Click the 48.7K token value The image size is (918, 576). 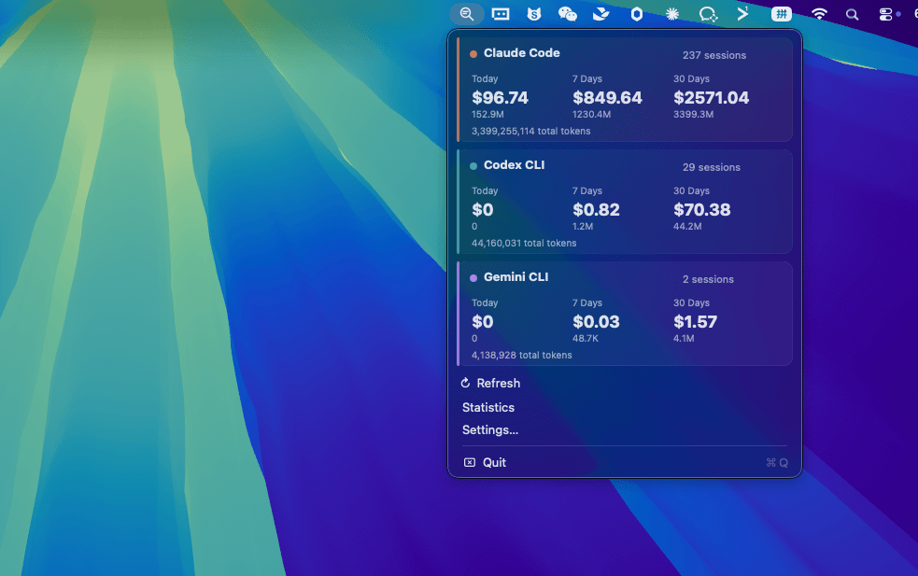coord(586,338)
